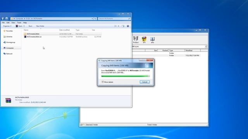This screenshot has height=139, width=248.
Task: Click the search magnifier icon in Explorer
Action: (129, 19)
